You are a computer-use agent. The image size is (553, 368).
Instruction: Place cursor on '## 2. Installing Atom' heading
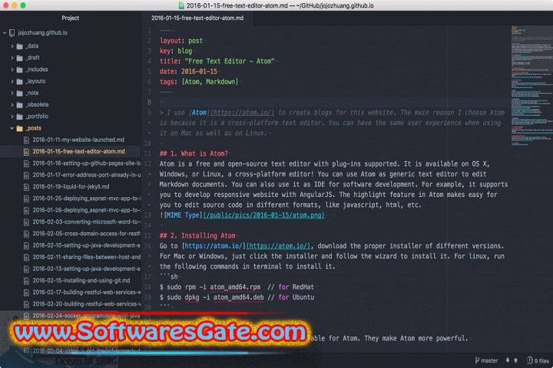tap(197, 235)
